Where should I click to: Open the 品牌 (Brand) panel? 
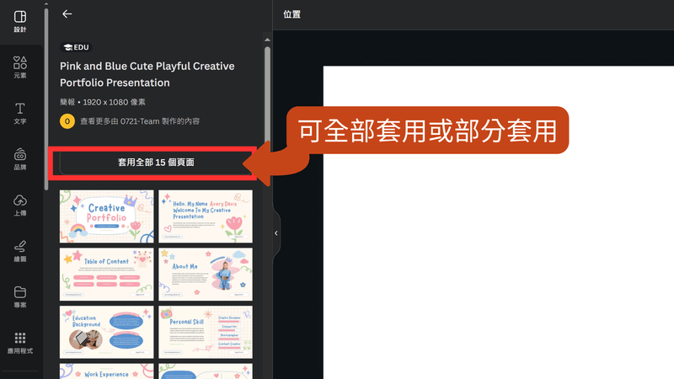pyautogui.click(x=20, y=158)
